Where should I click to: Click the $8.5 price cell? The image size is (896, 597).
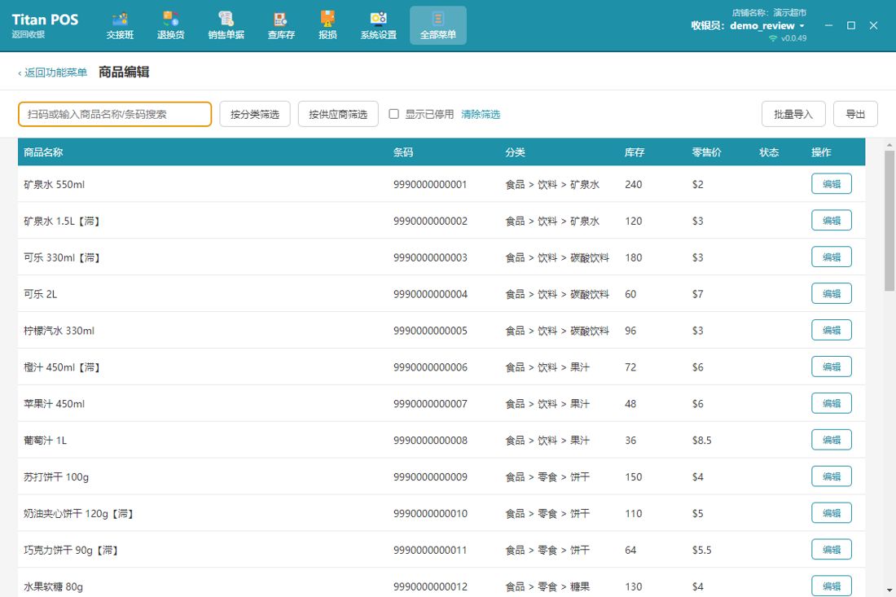point(701,441)
